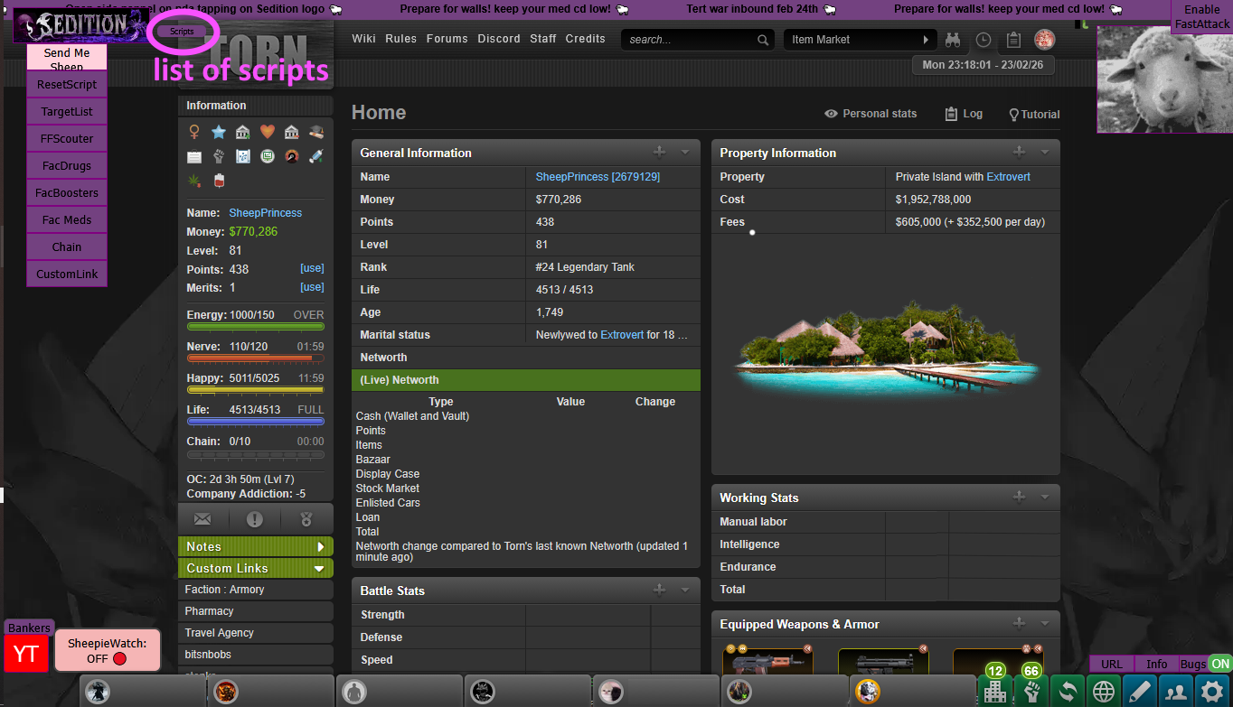Open search using the binoculars icon
Viewport: 1233px width, 707px height.
(x=953, y=40)
